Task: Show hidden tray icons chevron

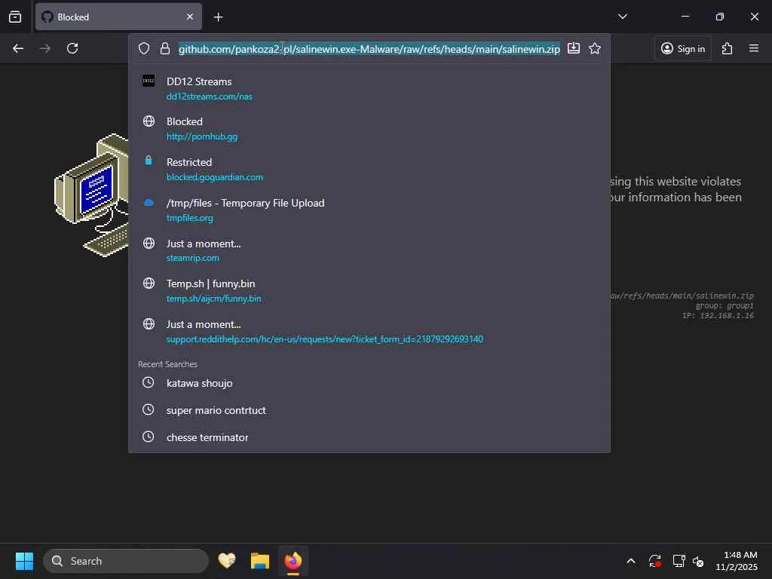Action: 631,561
